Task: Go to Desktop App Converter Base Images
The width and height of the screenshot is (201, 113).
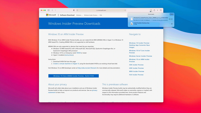Action: click(x=140, y=45)
